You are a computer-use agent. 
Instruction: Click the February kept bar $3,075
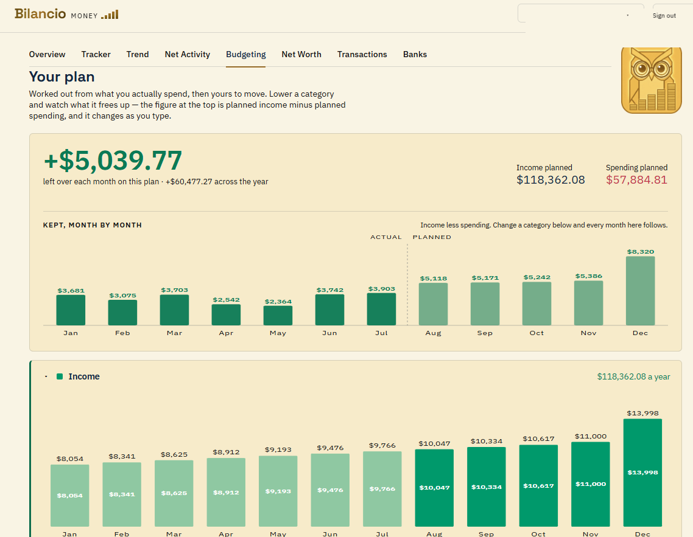click(x=122, y=313)
